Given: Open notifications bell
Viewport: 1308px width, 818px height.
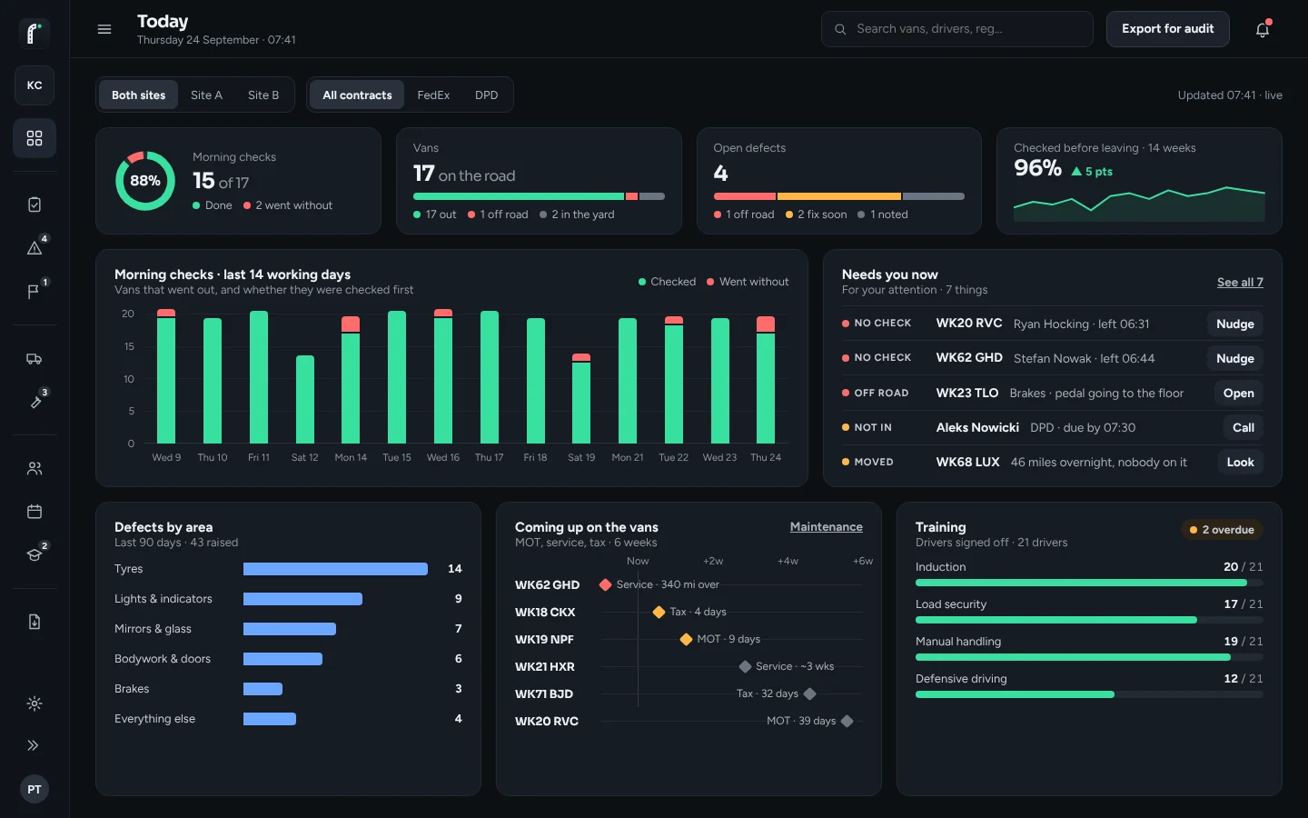Looking at the screenshot, I should [1263, 29].
